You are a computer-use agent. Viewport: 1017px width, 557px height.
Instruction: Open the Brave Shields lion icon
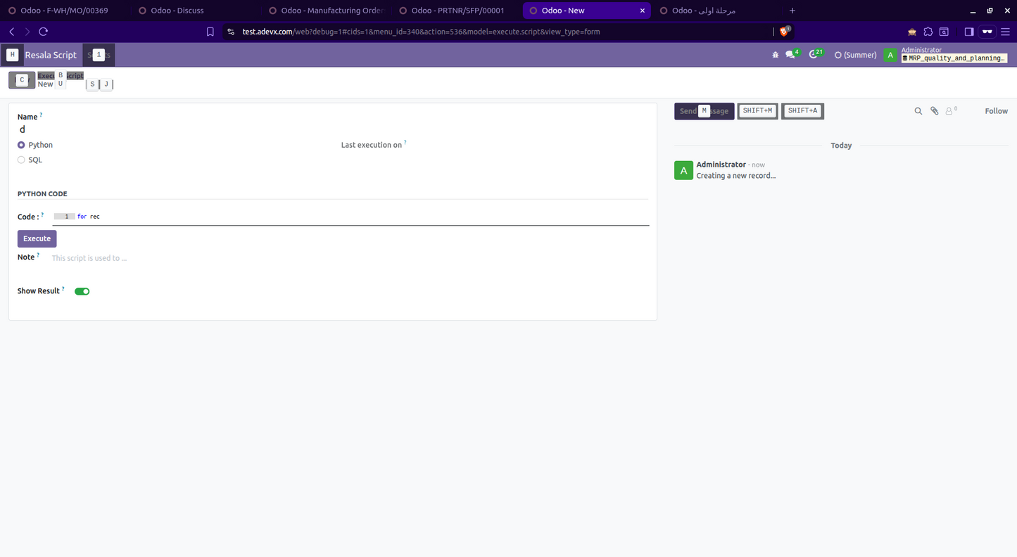tap(784, 32)
